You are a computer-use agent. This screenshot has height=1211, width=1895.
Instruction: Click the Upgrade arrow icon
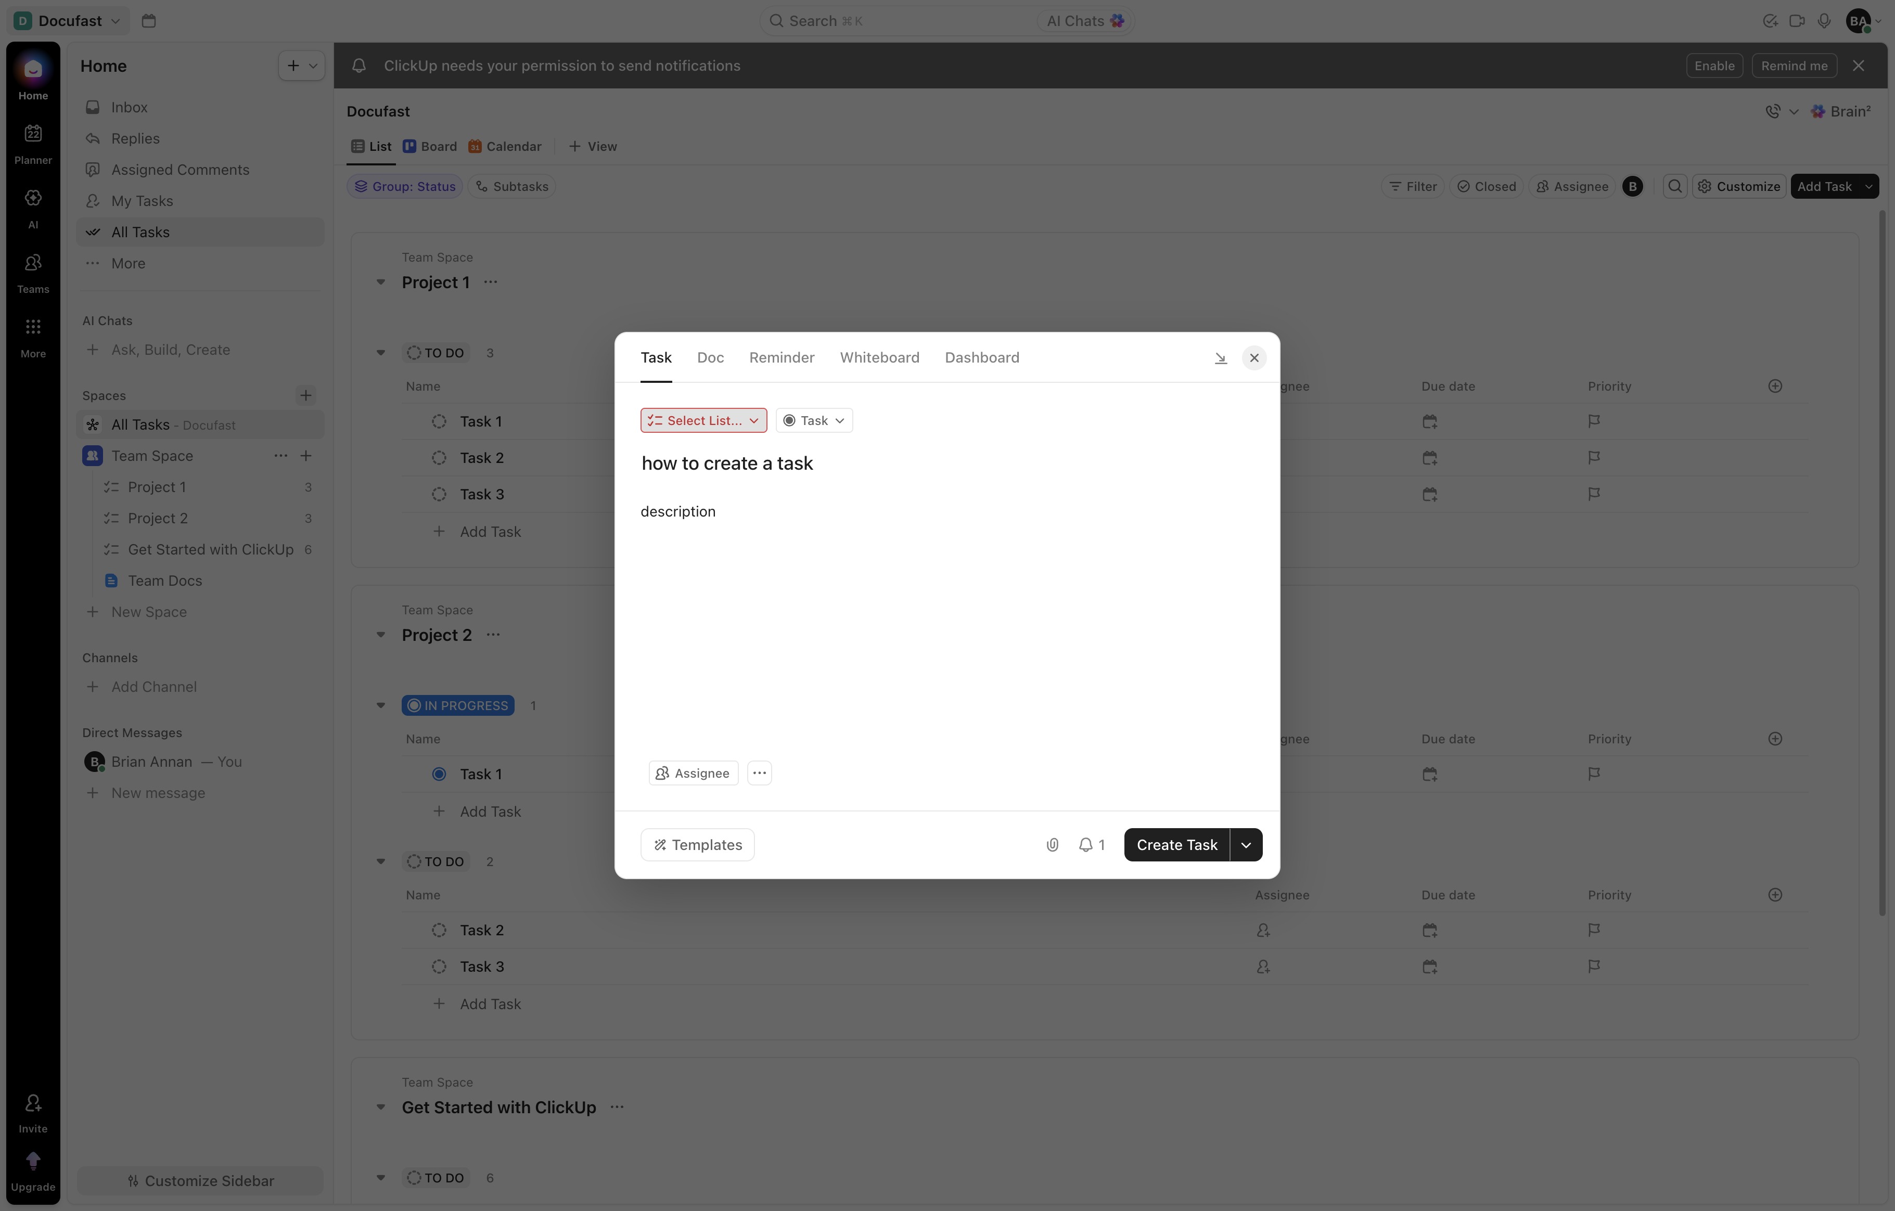click(x=33, y=1161)
